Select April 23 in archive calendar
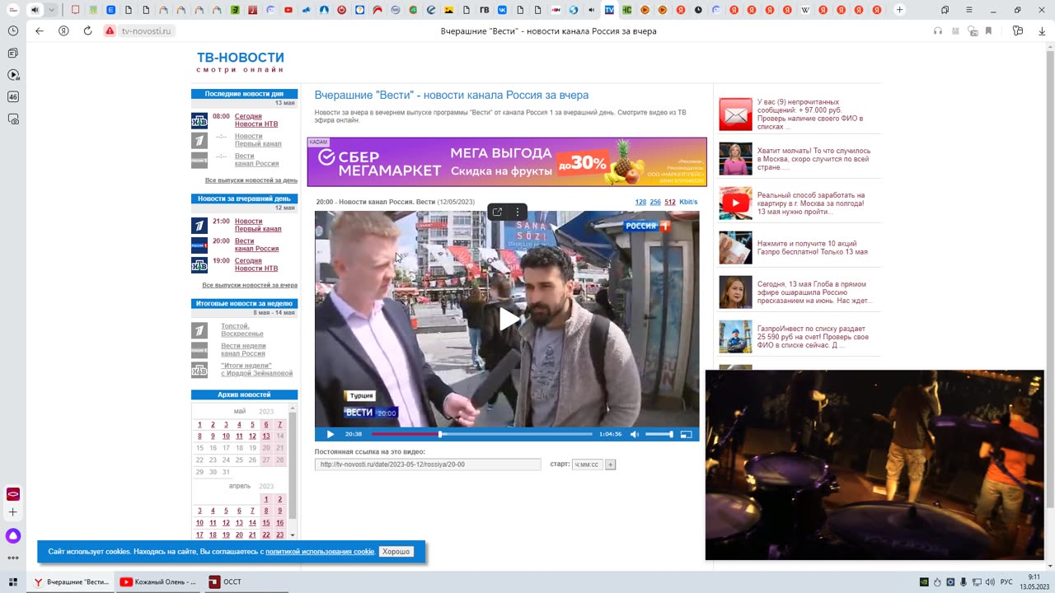 click(279, 535)
